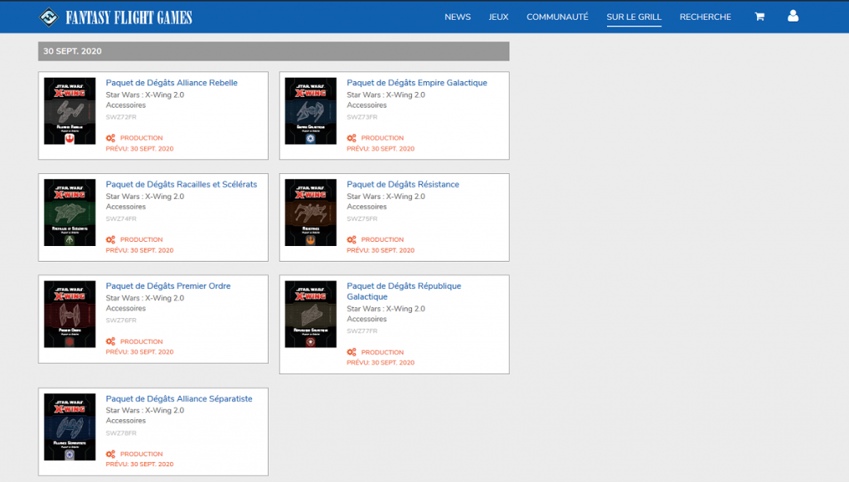
Task: Click product code SWZ74FR
Action: click(x=121, y=219)
